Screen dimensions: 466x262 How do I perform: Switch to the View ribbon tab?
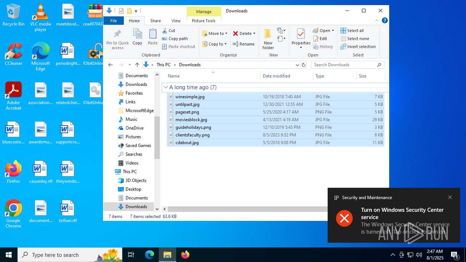click(x=176, y=21)
